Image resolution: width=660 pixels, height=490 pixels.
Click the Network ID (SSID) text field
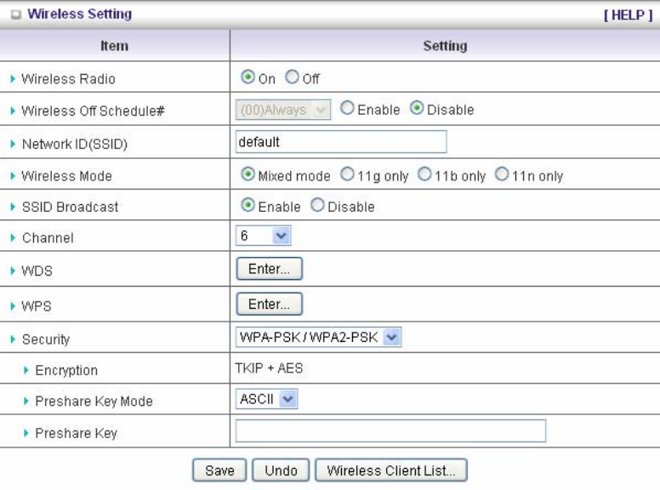[341, 142]
